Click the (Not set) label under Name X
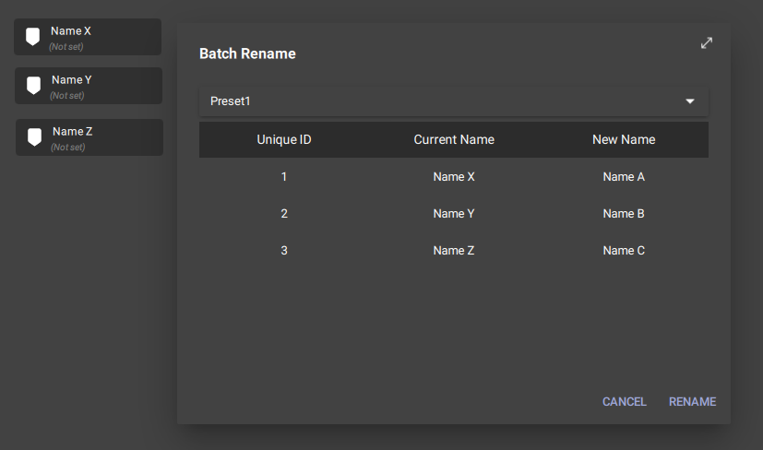 66,47
